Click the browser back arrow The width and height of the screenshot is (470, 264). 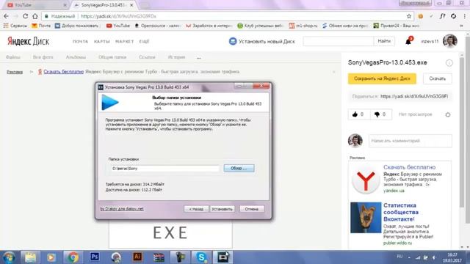[x=7, y=16]
